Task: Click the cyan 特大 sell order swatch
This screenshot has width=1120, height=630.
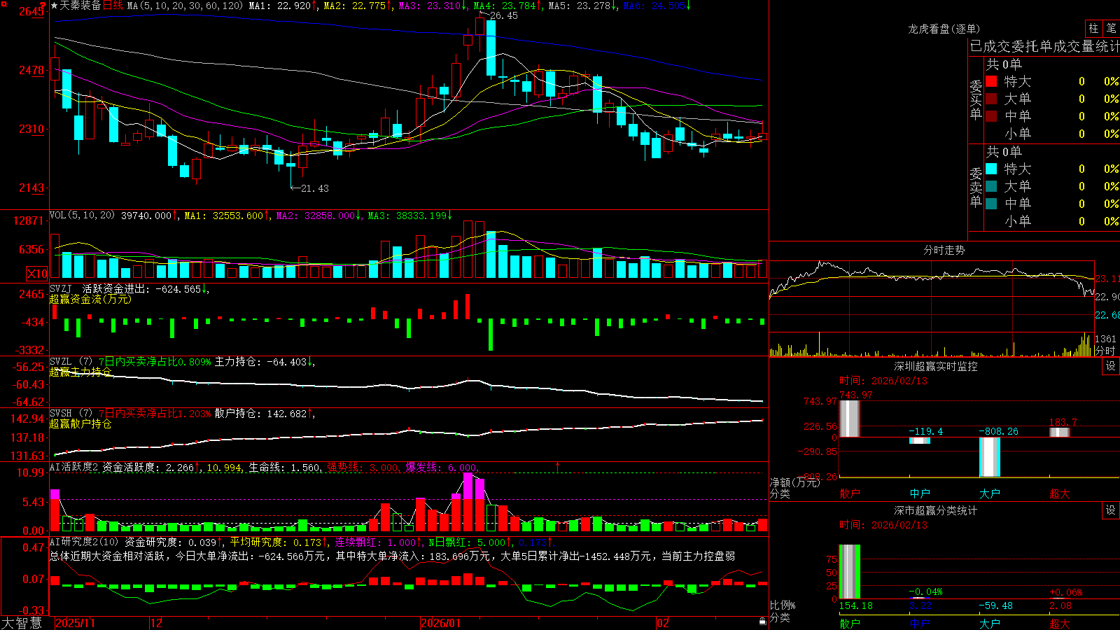Action: coord(991,169)
